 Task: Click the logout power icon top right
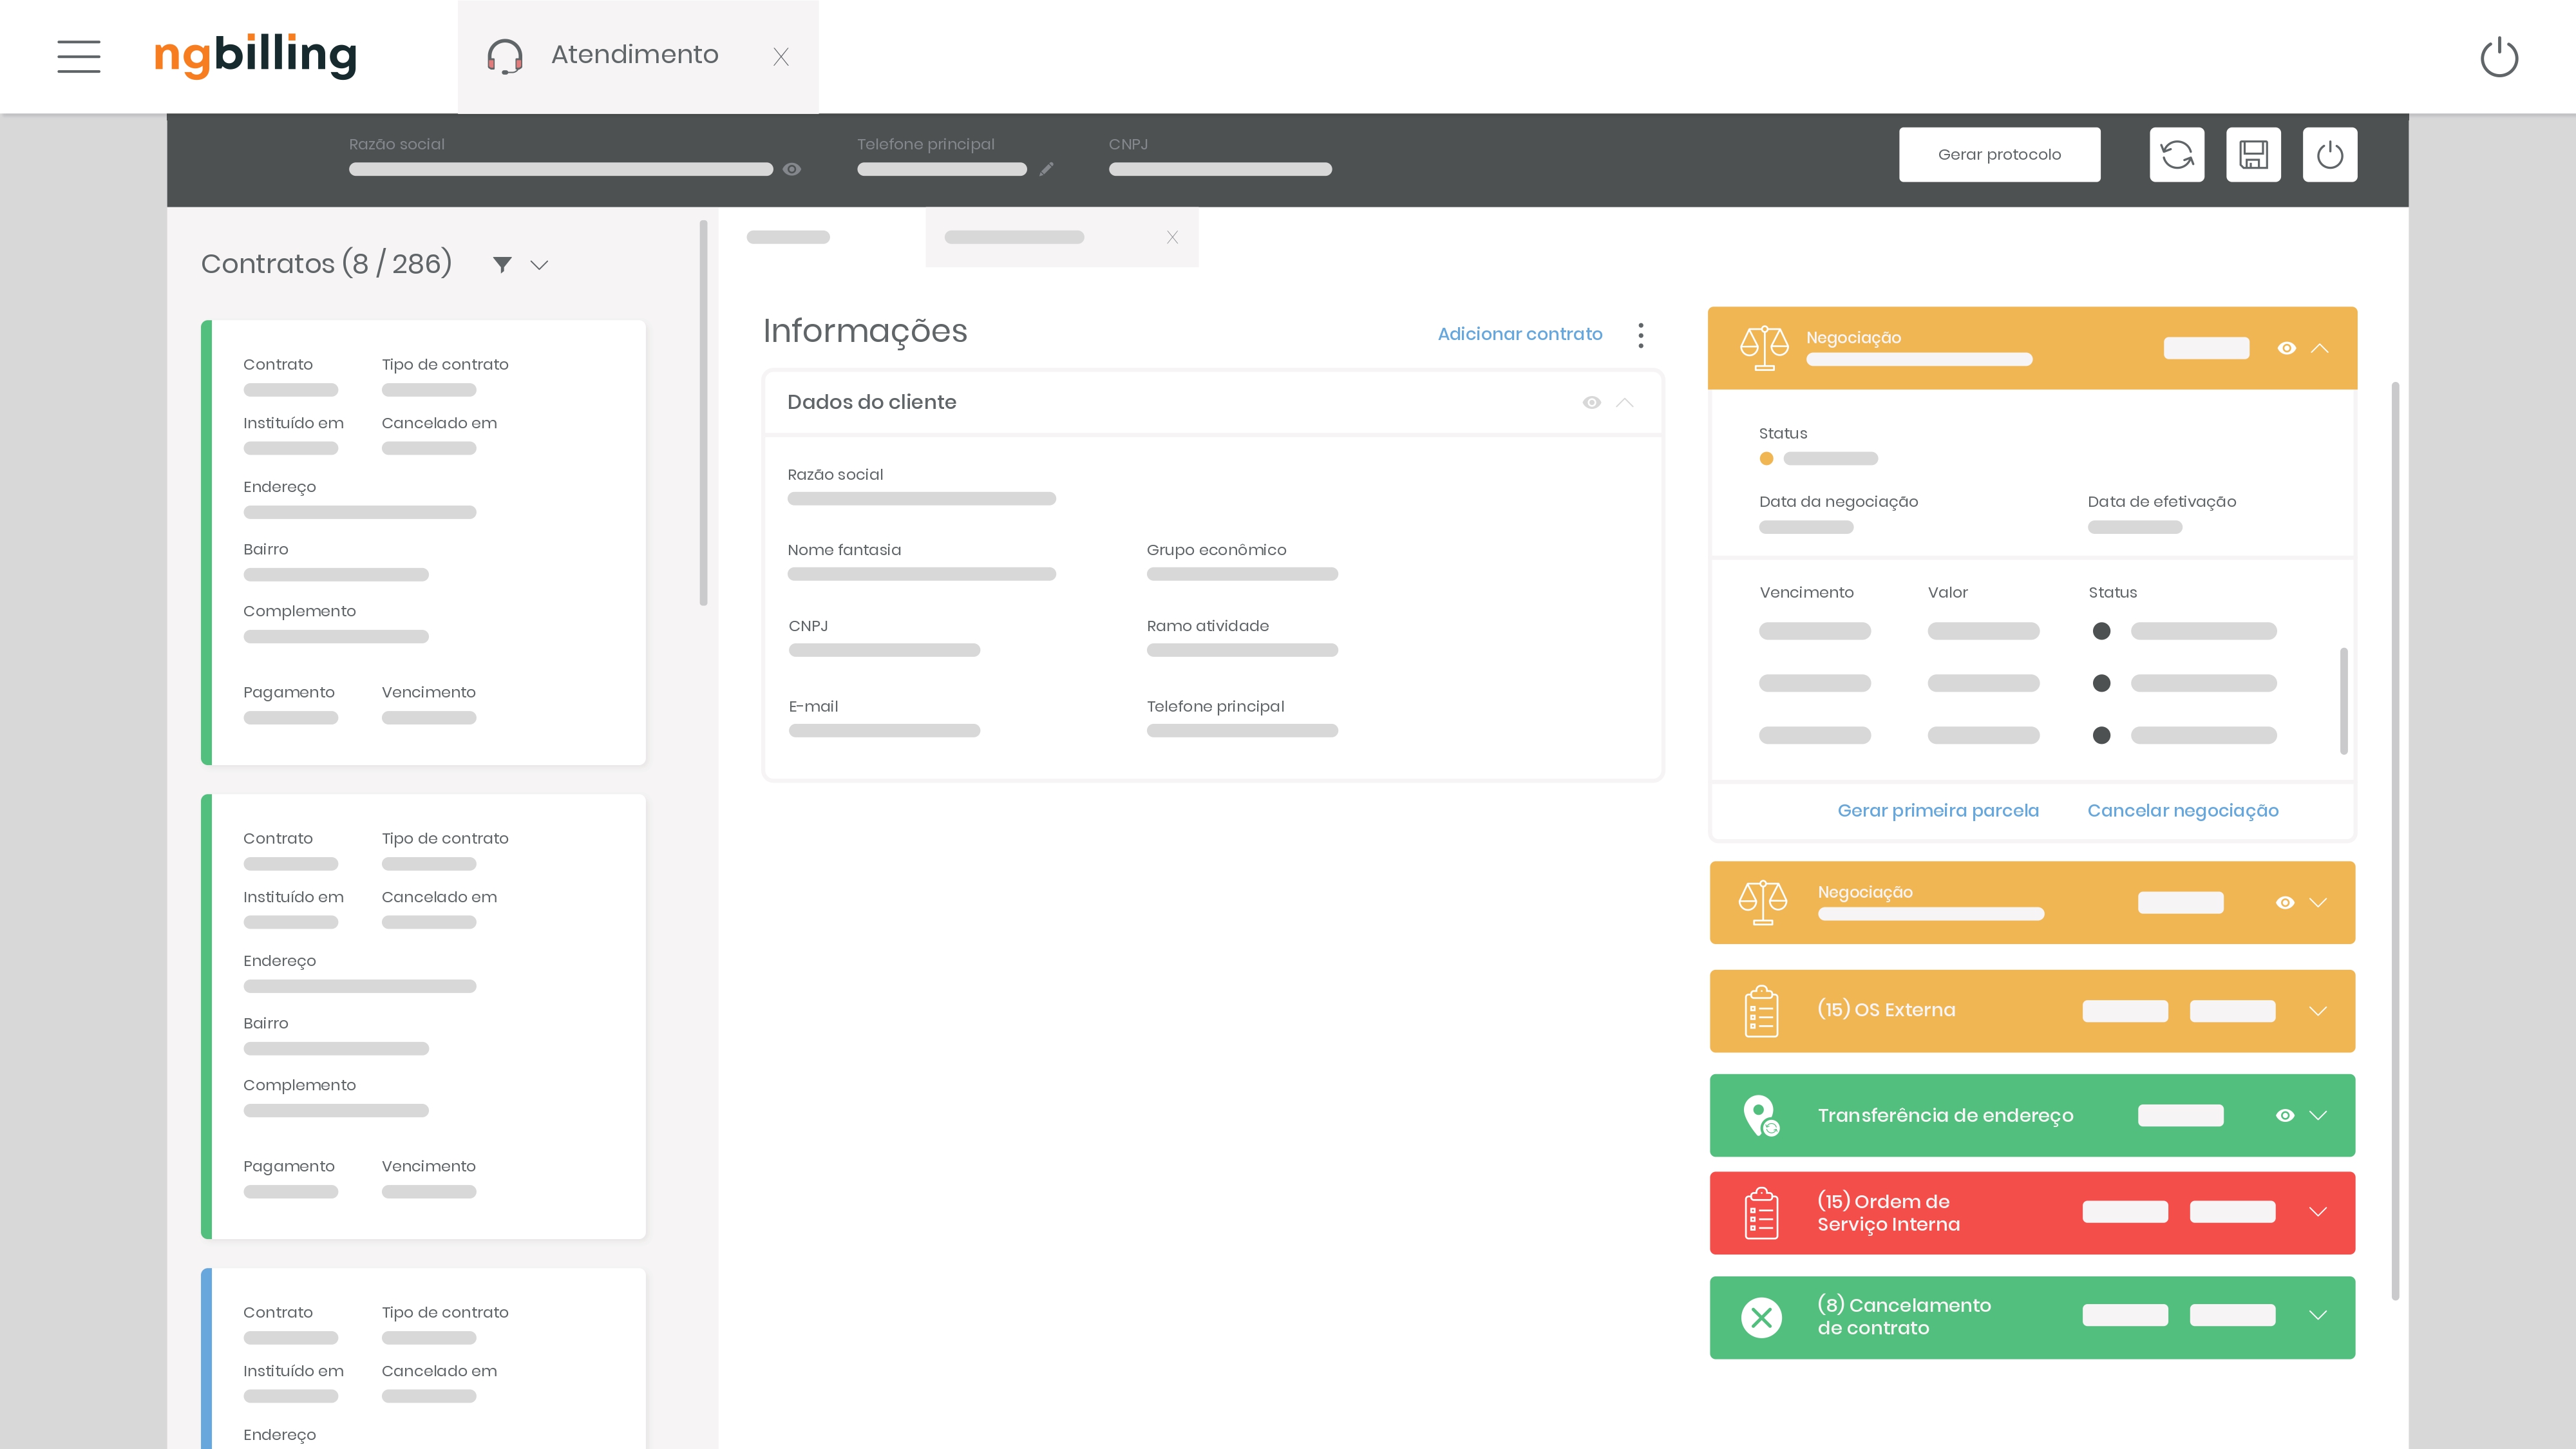[2499, 56]
